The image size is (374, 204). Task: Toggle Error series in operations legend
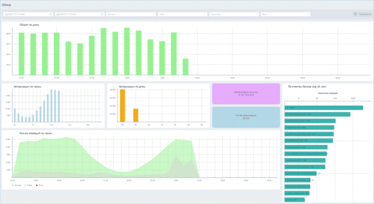tap(41, 185)
